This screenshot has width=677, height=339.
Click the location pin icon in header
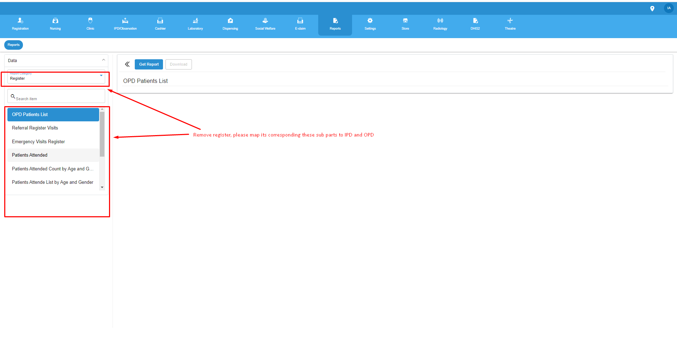click(x=652, y=8)
